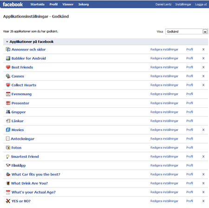
Task: Click the Foton photo icon
Action: coord(8,148)
